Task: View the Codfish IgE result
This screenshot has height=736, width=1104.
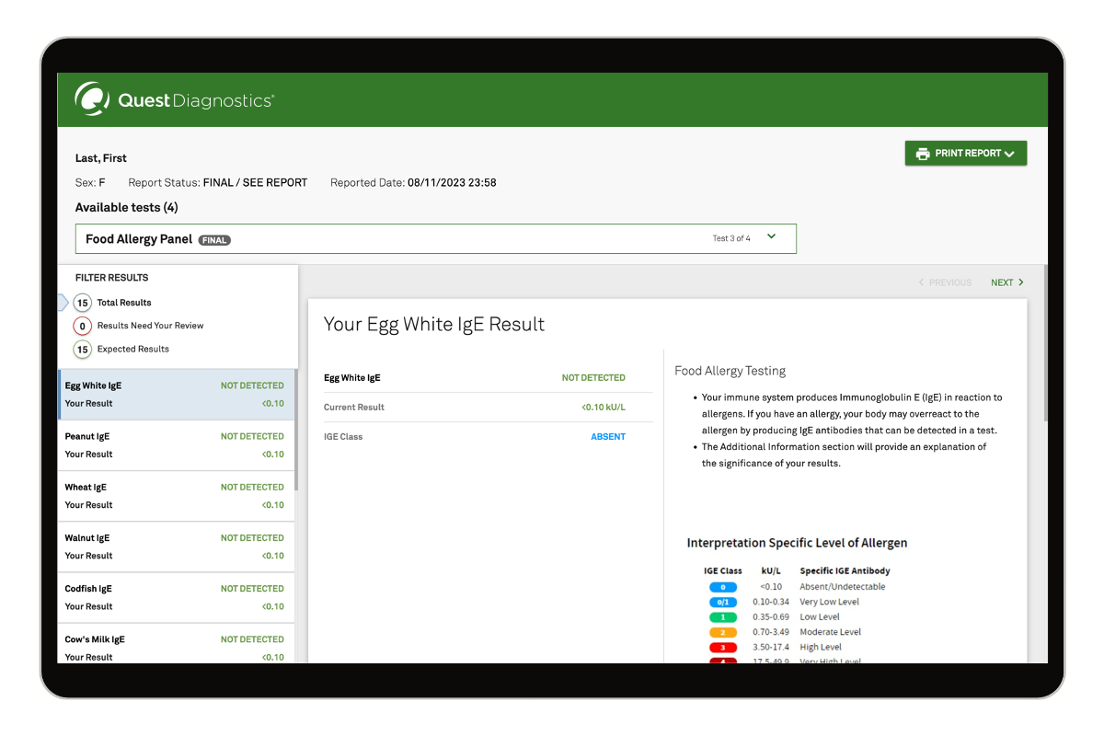Action: click(x=175, y=597)
